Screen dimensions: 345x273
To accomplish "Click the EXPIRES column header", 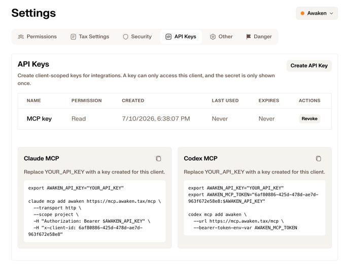I will pos(269,101).
